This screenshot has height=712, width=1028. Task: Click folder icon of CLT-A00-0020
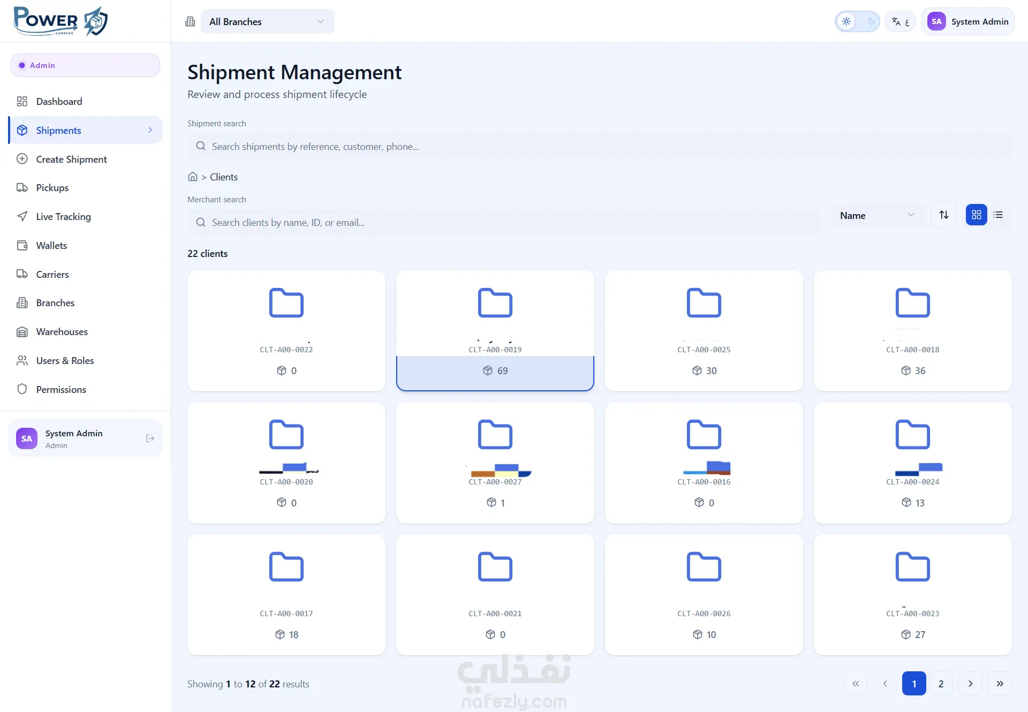[286, 435]
